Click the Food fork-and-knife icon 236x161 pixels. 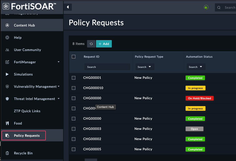(x=7, y=123)
